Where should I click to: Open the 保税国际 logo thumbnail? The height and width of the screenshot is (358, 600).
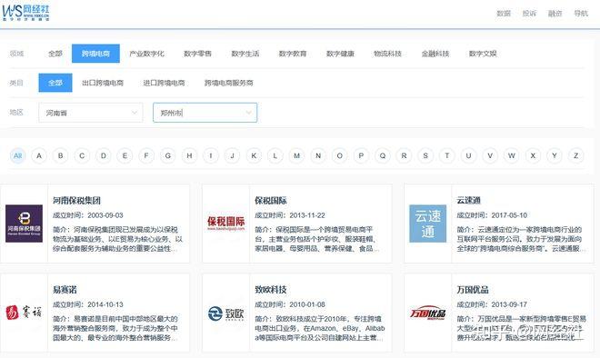[225, 224]
